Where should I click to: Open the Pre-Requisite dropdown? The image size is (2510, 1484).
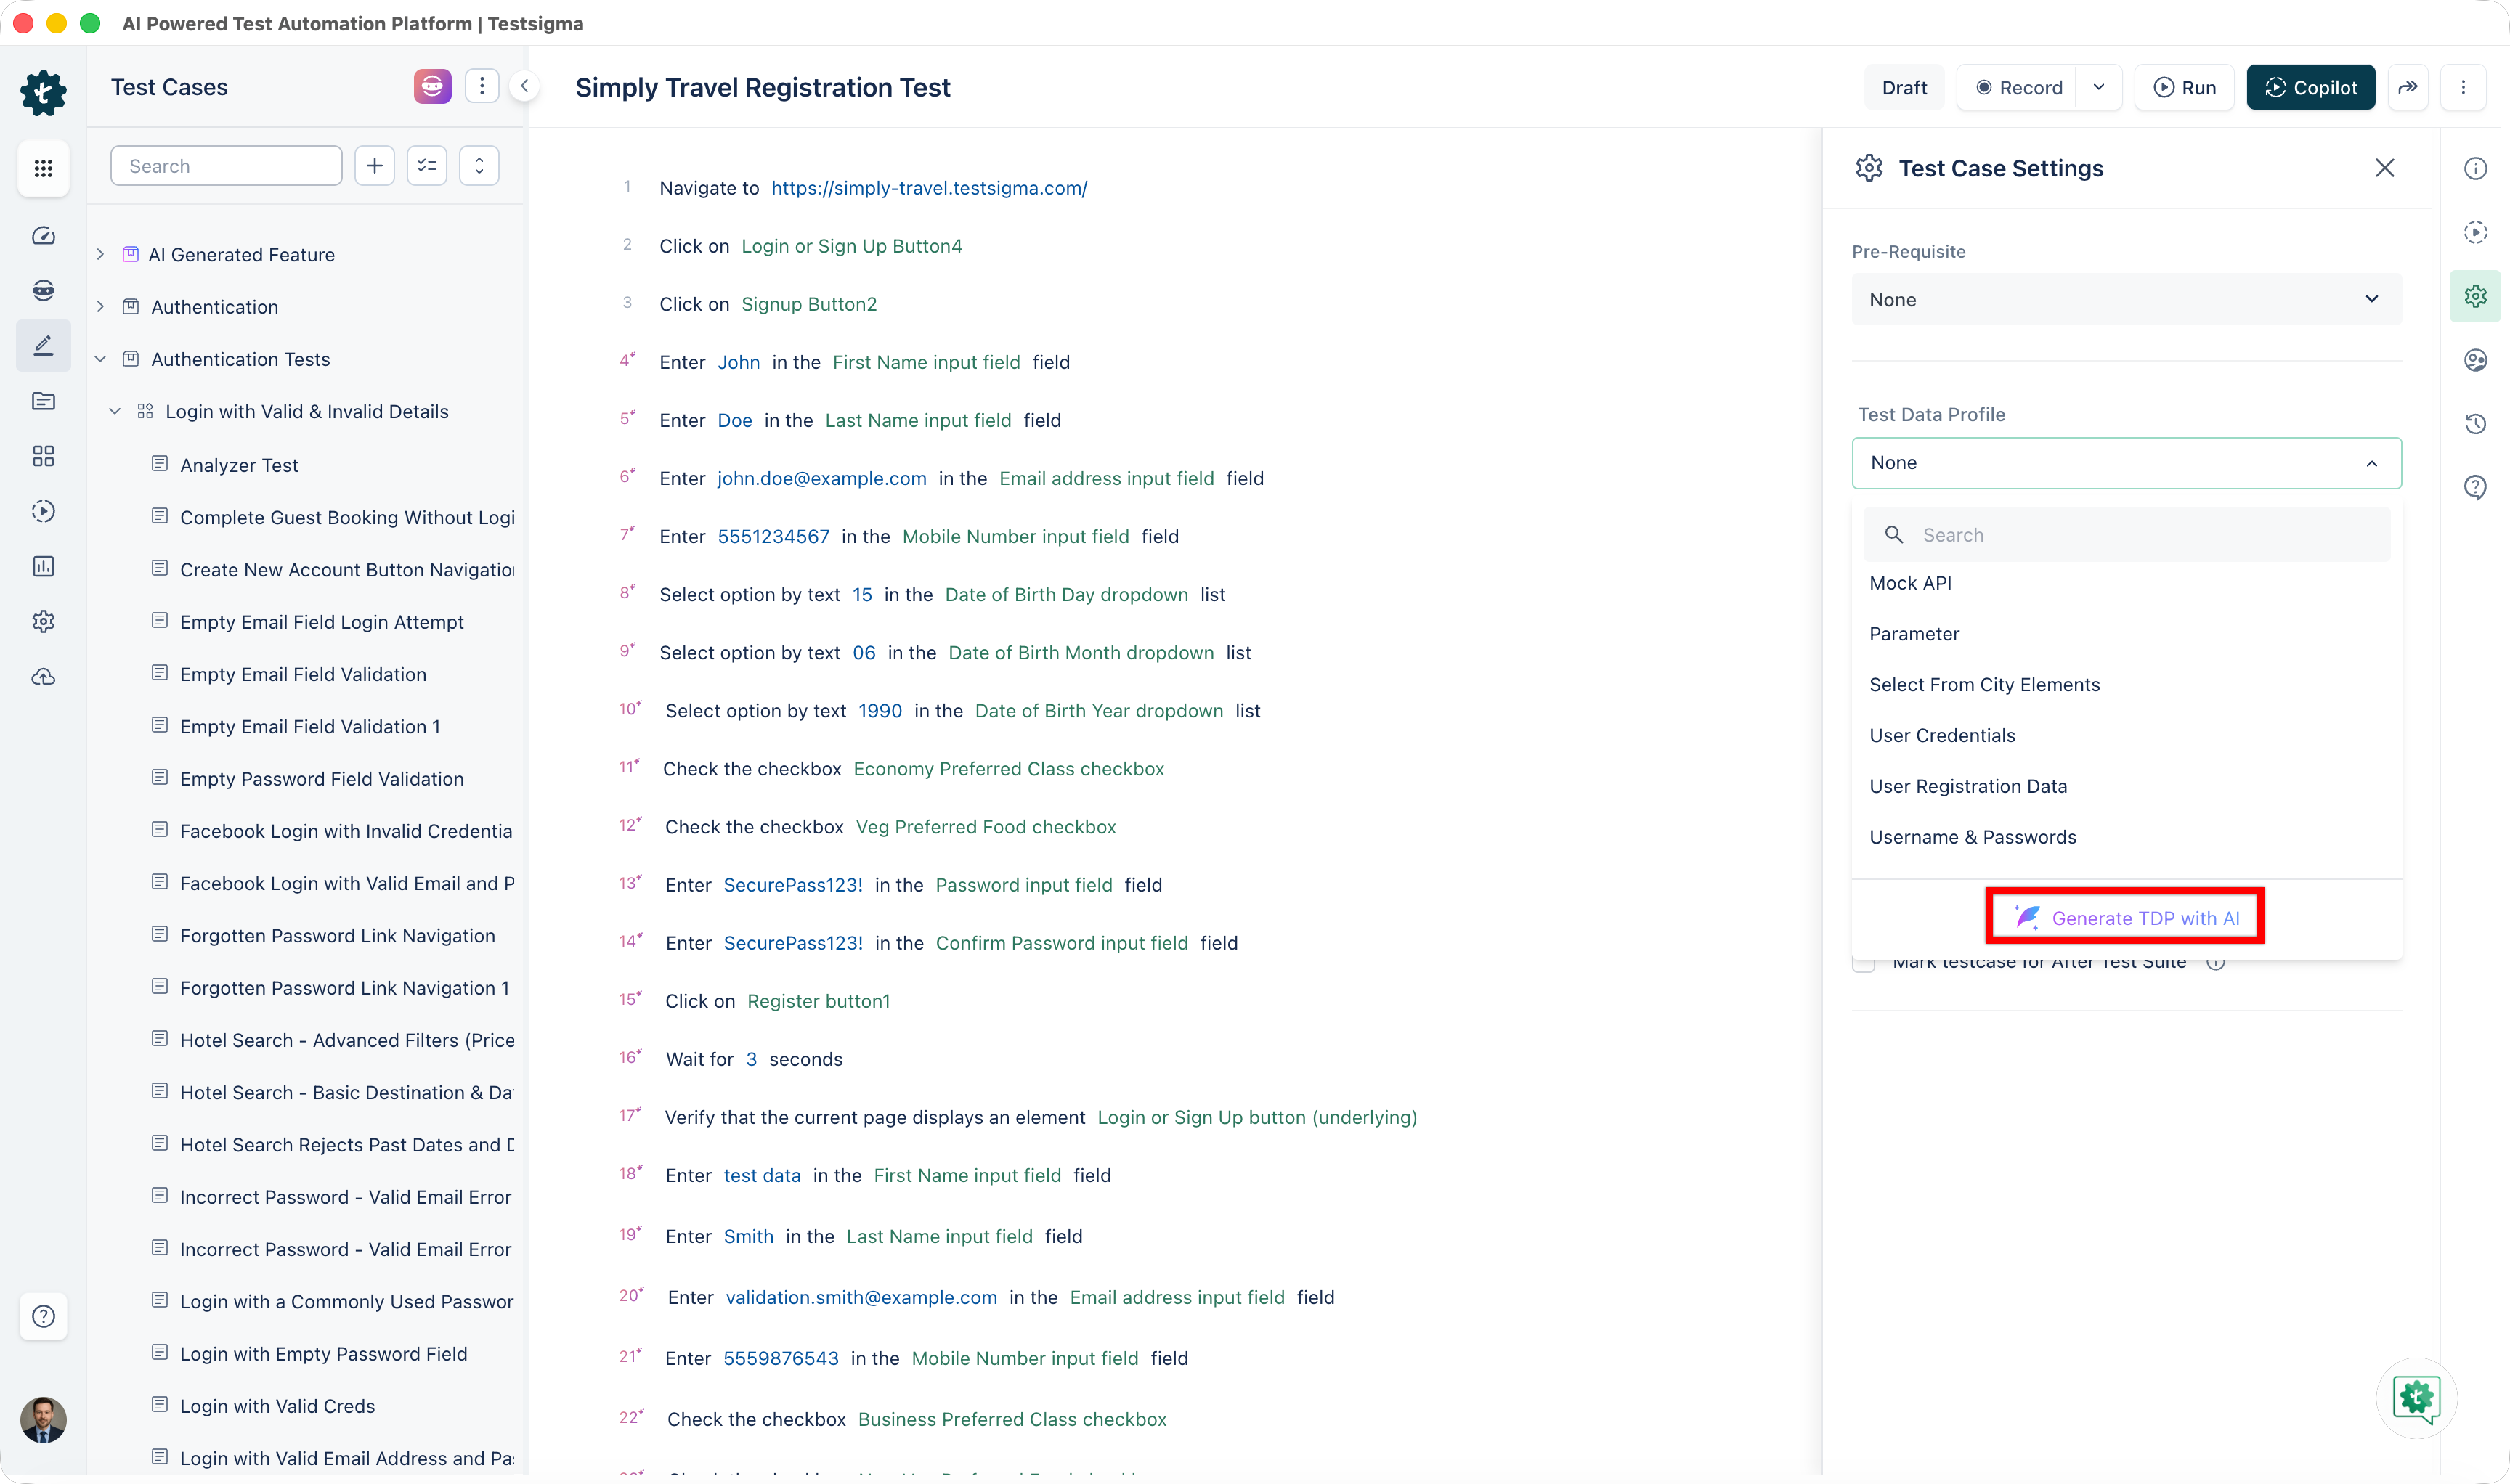pyautogui.click(x=2126, y=300)
